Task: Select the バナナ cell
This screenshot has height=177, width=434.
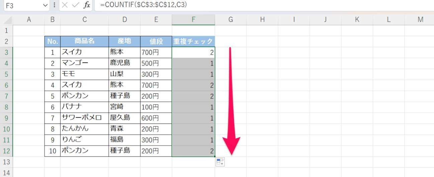Action: click(85, 107)
